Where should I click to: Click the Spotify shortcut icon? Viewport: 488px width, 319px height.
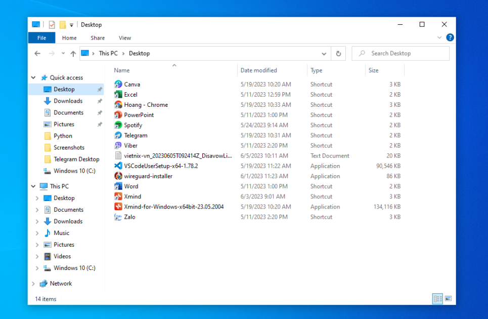[x=118, y=125]
